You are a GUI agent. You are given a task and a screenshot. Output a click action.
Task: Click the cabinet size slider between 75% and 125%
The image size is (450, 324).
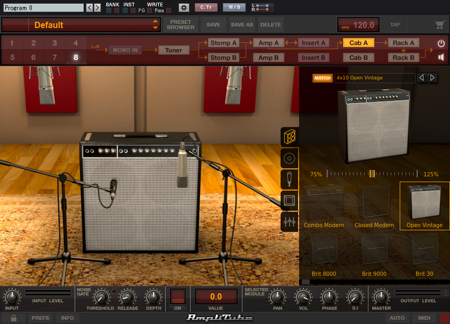pos(372,174)
